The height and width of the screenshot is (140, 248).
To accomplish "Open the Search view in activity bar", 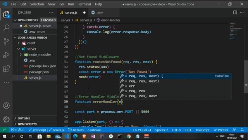I will (6, 28).
